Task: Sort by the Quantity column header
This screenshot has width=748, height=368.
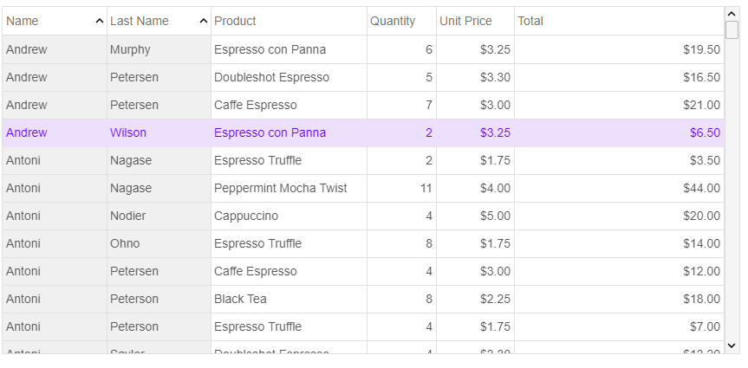Action: click(x=401, y=21)
